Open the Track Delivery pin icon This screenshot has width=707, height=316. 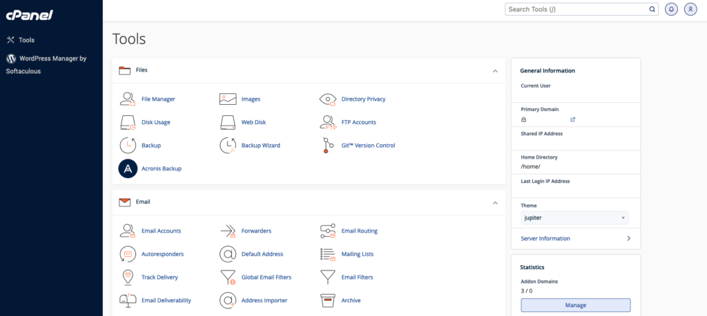[128, 277]
